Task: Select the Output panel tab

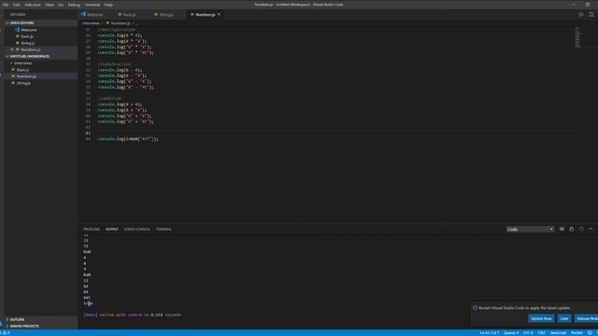Action: tap(112, 230)
